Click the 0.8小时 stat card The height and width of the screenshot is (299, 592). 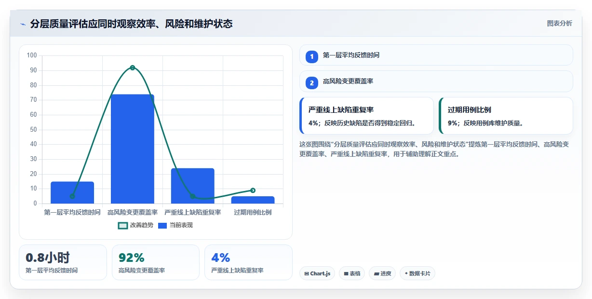pos(63,262)
